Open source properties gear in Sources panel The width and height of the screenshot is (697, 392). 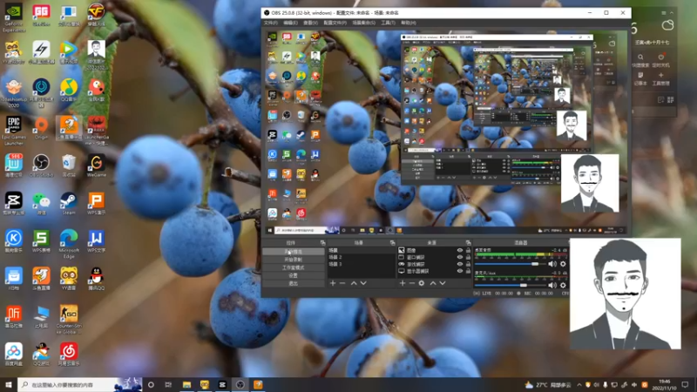pyautogui.click(x=422, y=283)
